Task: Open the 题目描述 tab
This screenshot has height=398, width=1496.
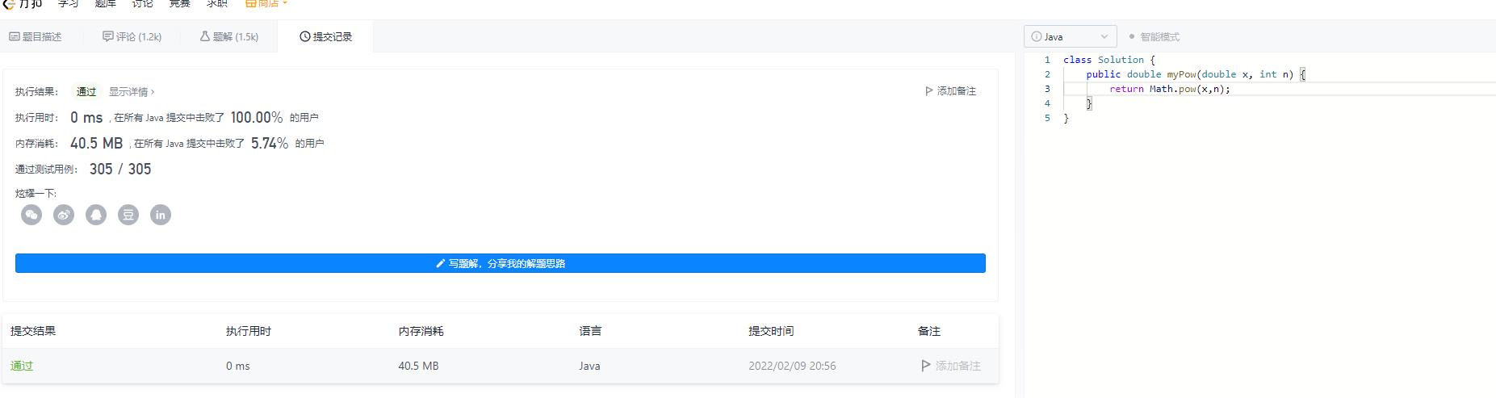Action: 36,36
